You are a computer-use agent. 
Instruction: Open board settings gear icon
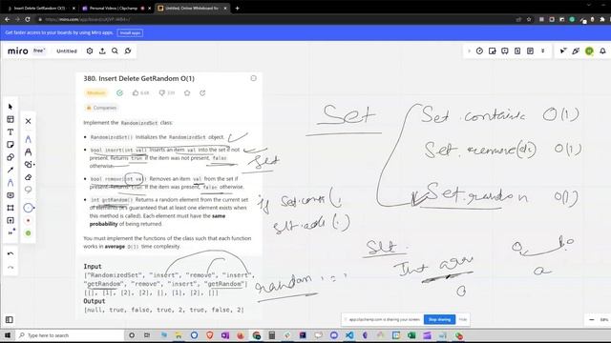point(90,50)
